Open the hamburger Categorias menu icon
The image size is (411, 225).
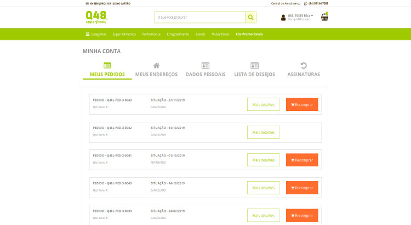(x=88, y=34)
